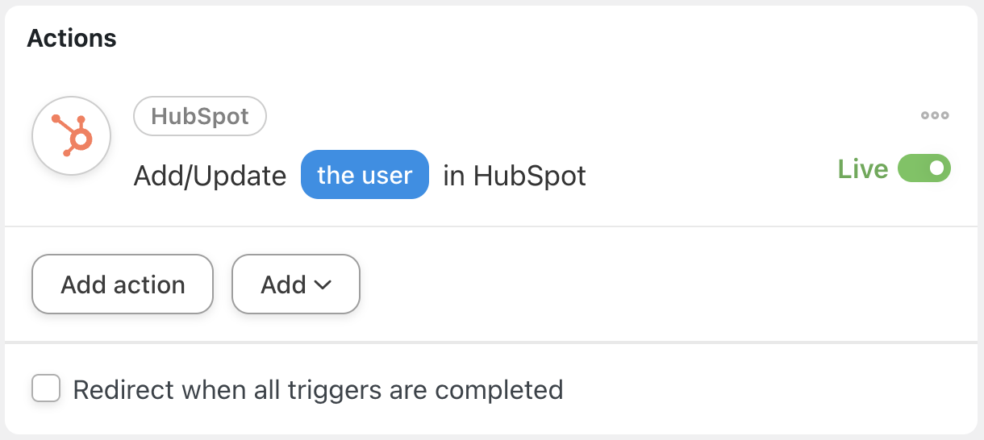Check the Redirect when triggers completed checkbox
This screenshot has width=984, height=440.
46,389
